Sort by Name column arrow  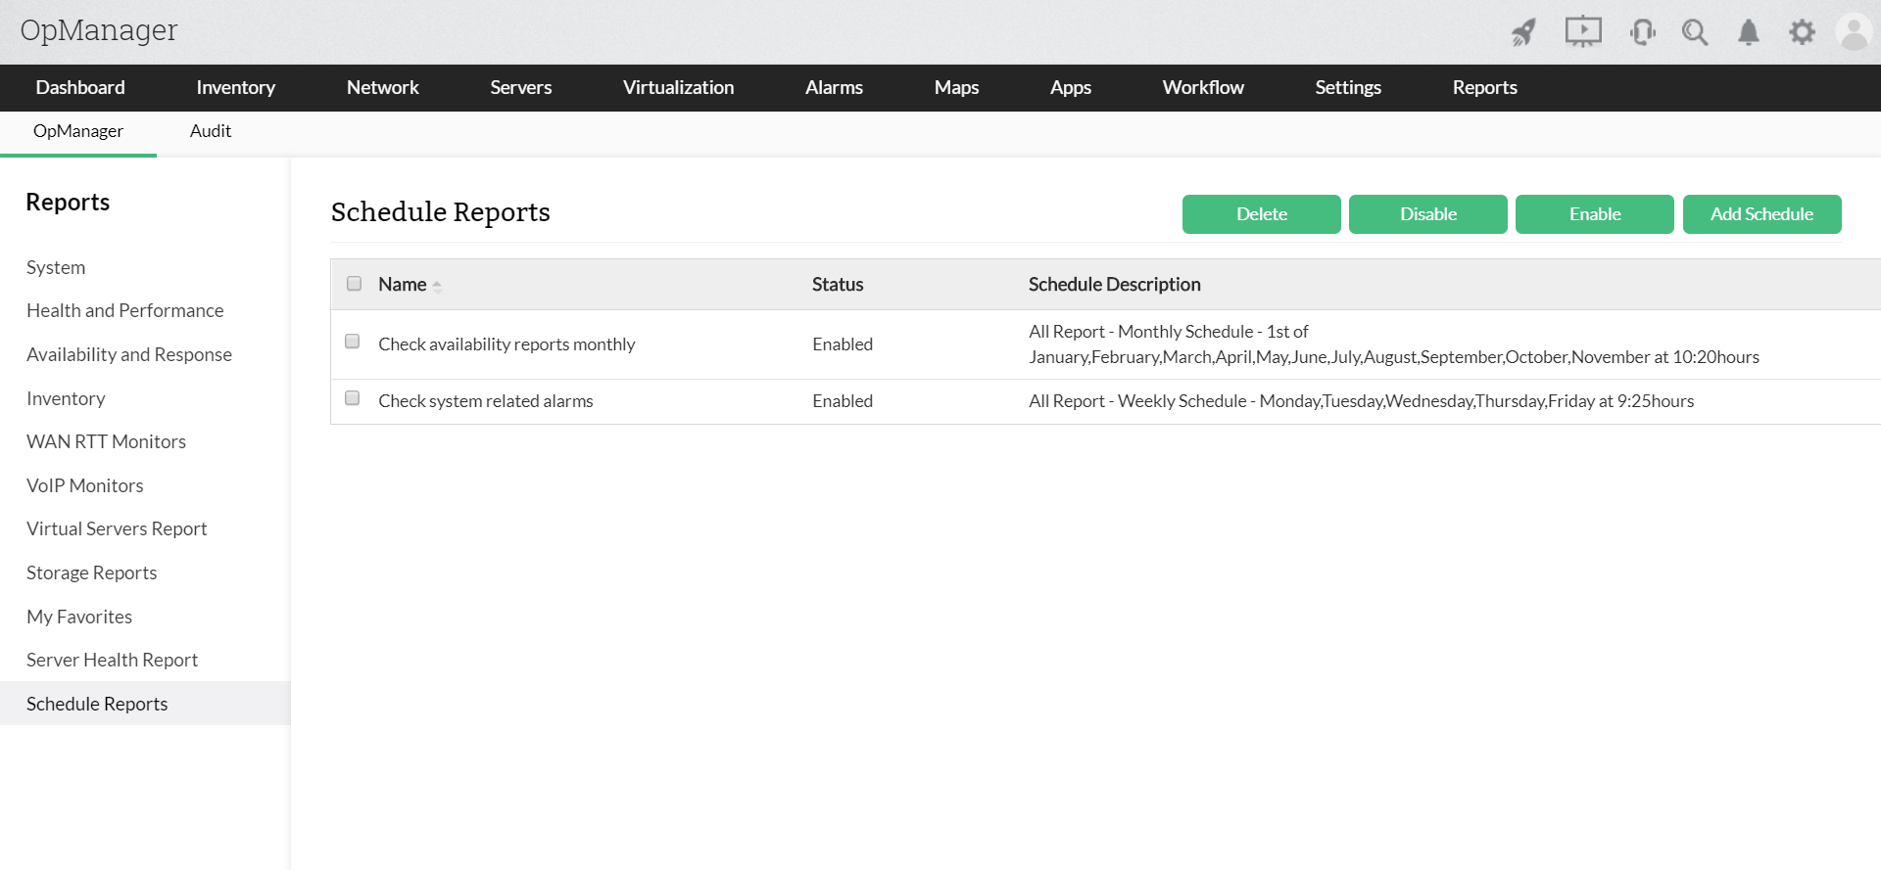point(437,286)
